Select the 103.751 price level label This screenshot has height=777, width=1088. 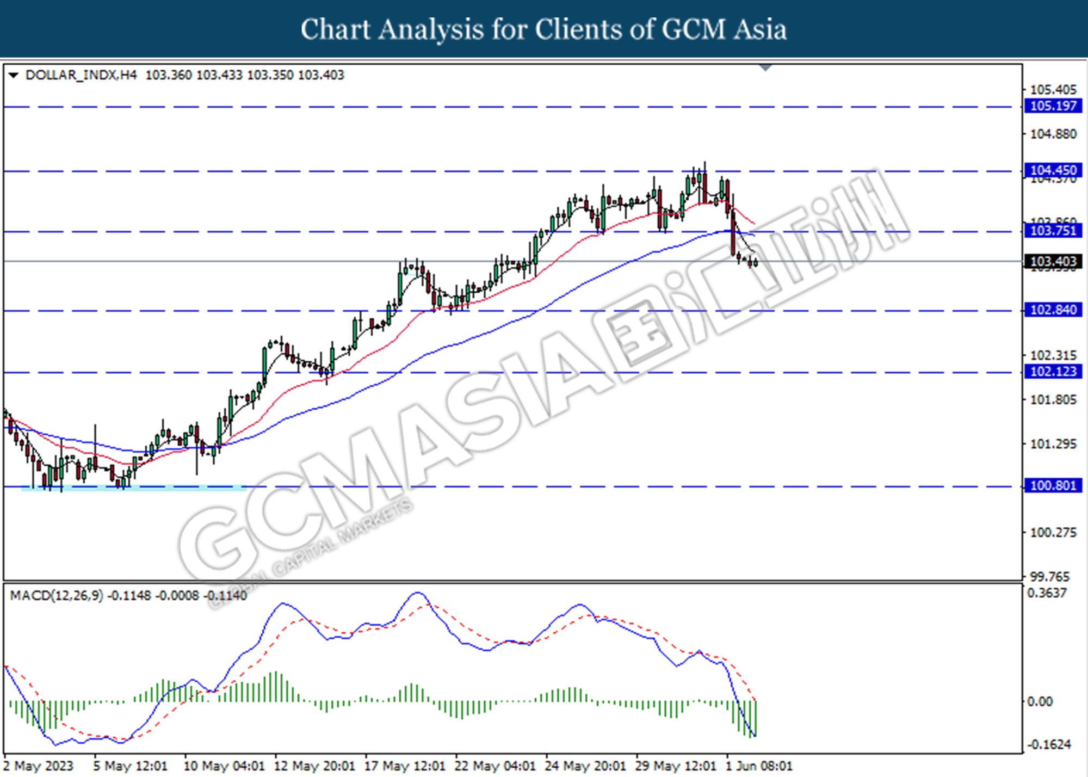click(1053, 231)
